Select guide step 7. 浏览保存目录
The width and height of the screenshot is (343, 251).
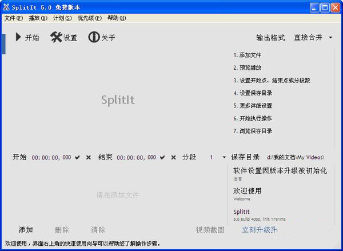pyautogui.click(x=253, y=132)
